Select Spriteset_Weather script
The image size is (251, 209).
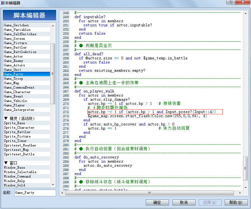click(27, 145)
